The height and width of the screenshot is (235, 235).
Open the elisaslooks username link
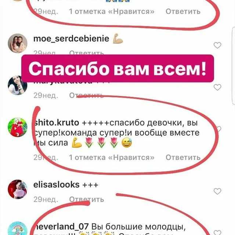pos(56,185)
